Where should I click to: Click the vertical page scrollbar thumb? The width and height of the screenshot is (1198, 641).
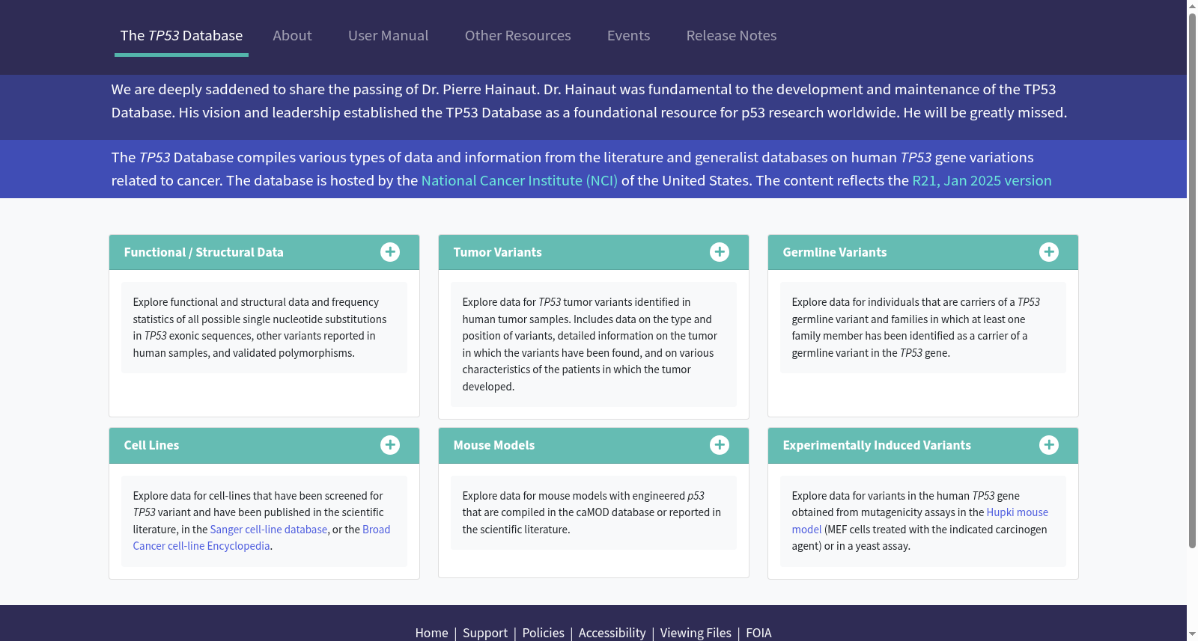pos(1192,280)
